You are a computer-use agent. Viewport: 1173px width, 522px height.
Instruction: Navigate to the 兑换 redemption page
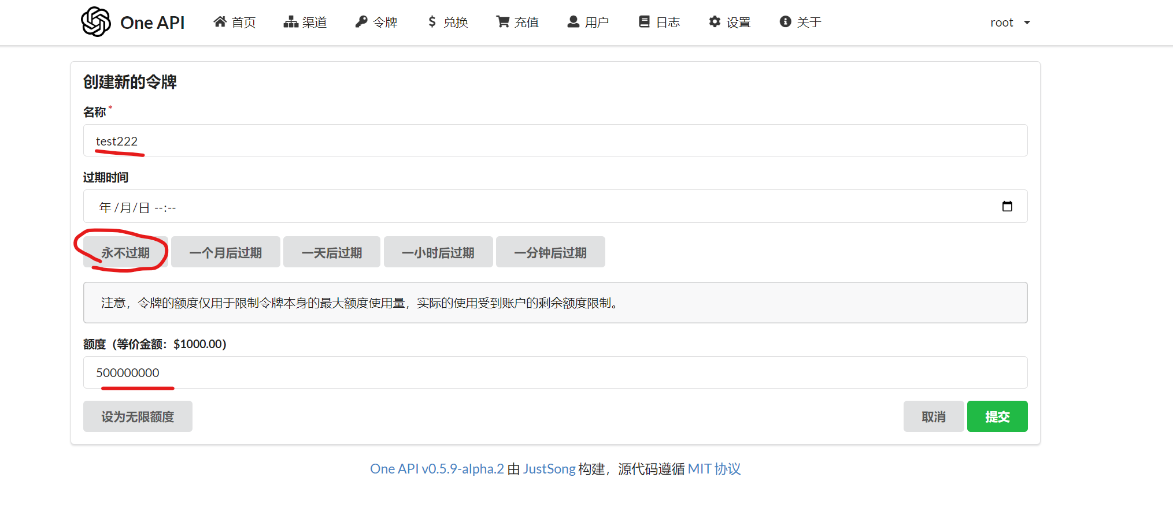click(x=447, y=22)
